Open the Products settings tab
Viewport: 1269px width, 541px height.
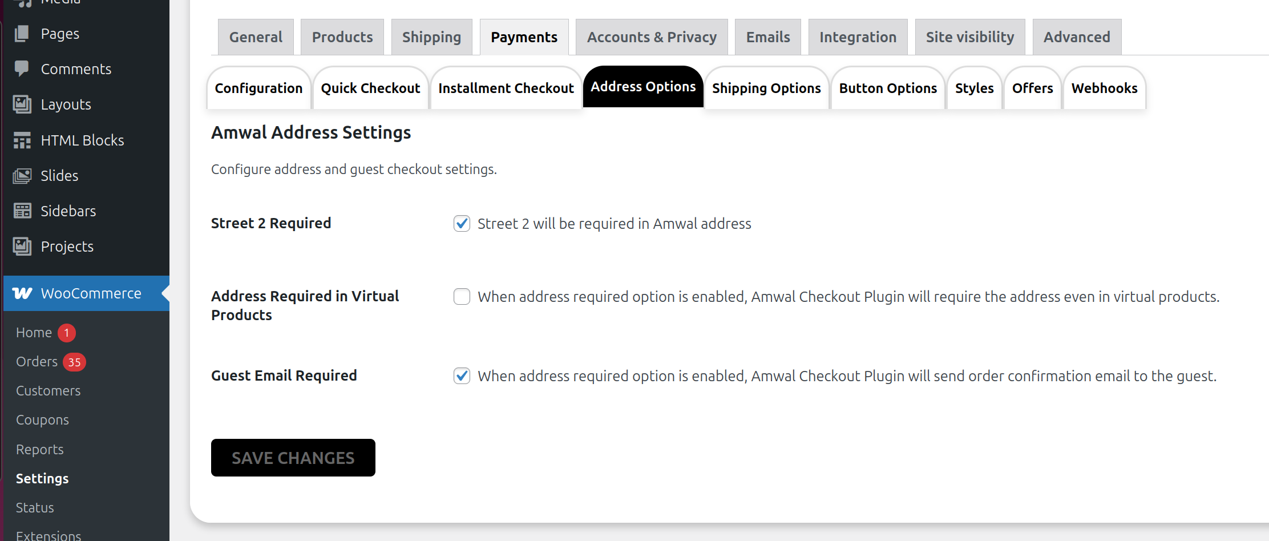click(x=342, y=37)
